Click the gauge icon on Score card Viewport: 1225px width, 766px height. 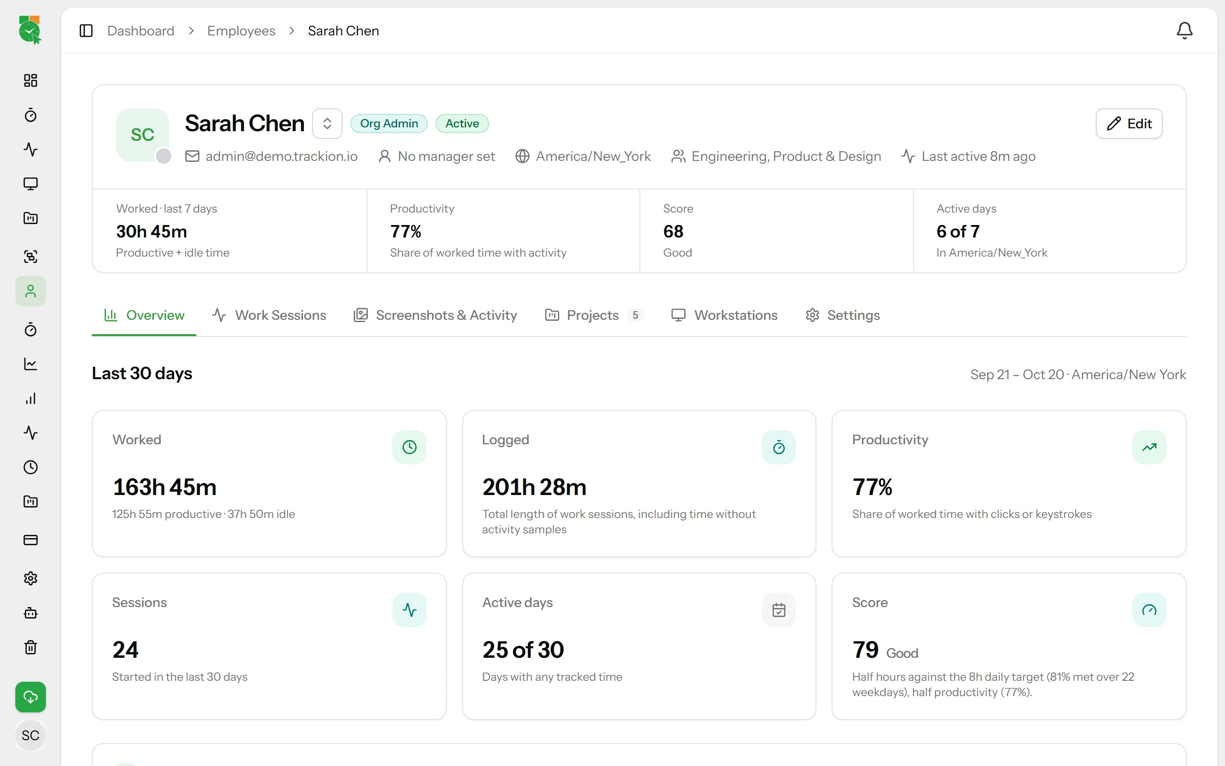(1149, 610)
